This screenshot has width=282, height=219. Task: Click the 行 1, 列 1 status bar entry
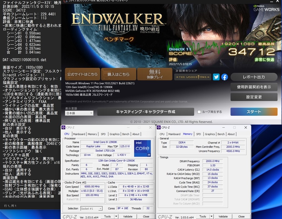pyautogui.click(x=10, y=206)
